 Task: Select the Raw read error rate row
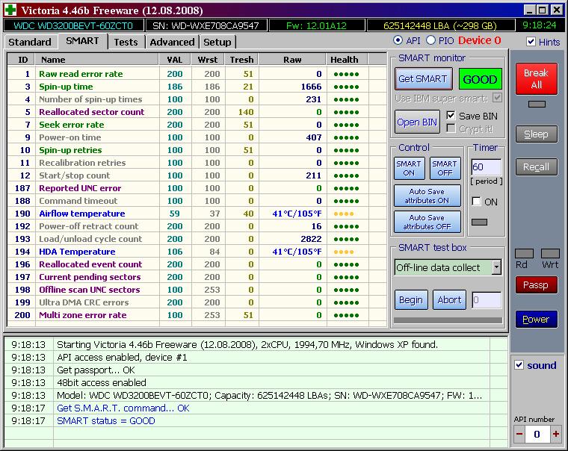pyautogui.click(x=197, y=74)
